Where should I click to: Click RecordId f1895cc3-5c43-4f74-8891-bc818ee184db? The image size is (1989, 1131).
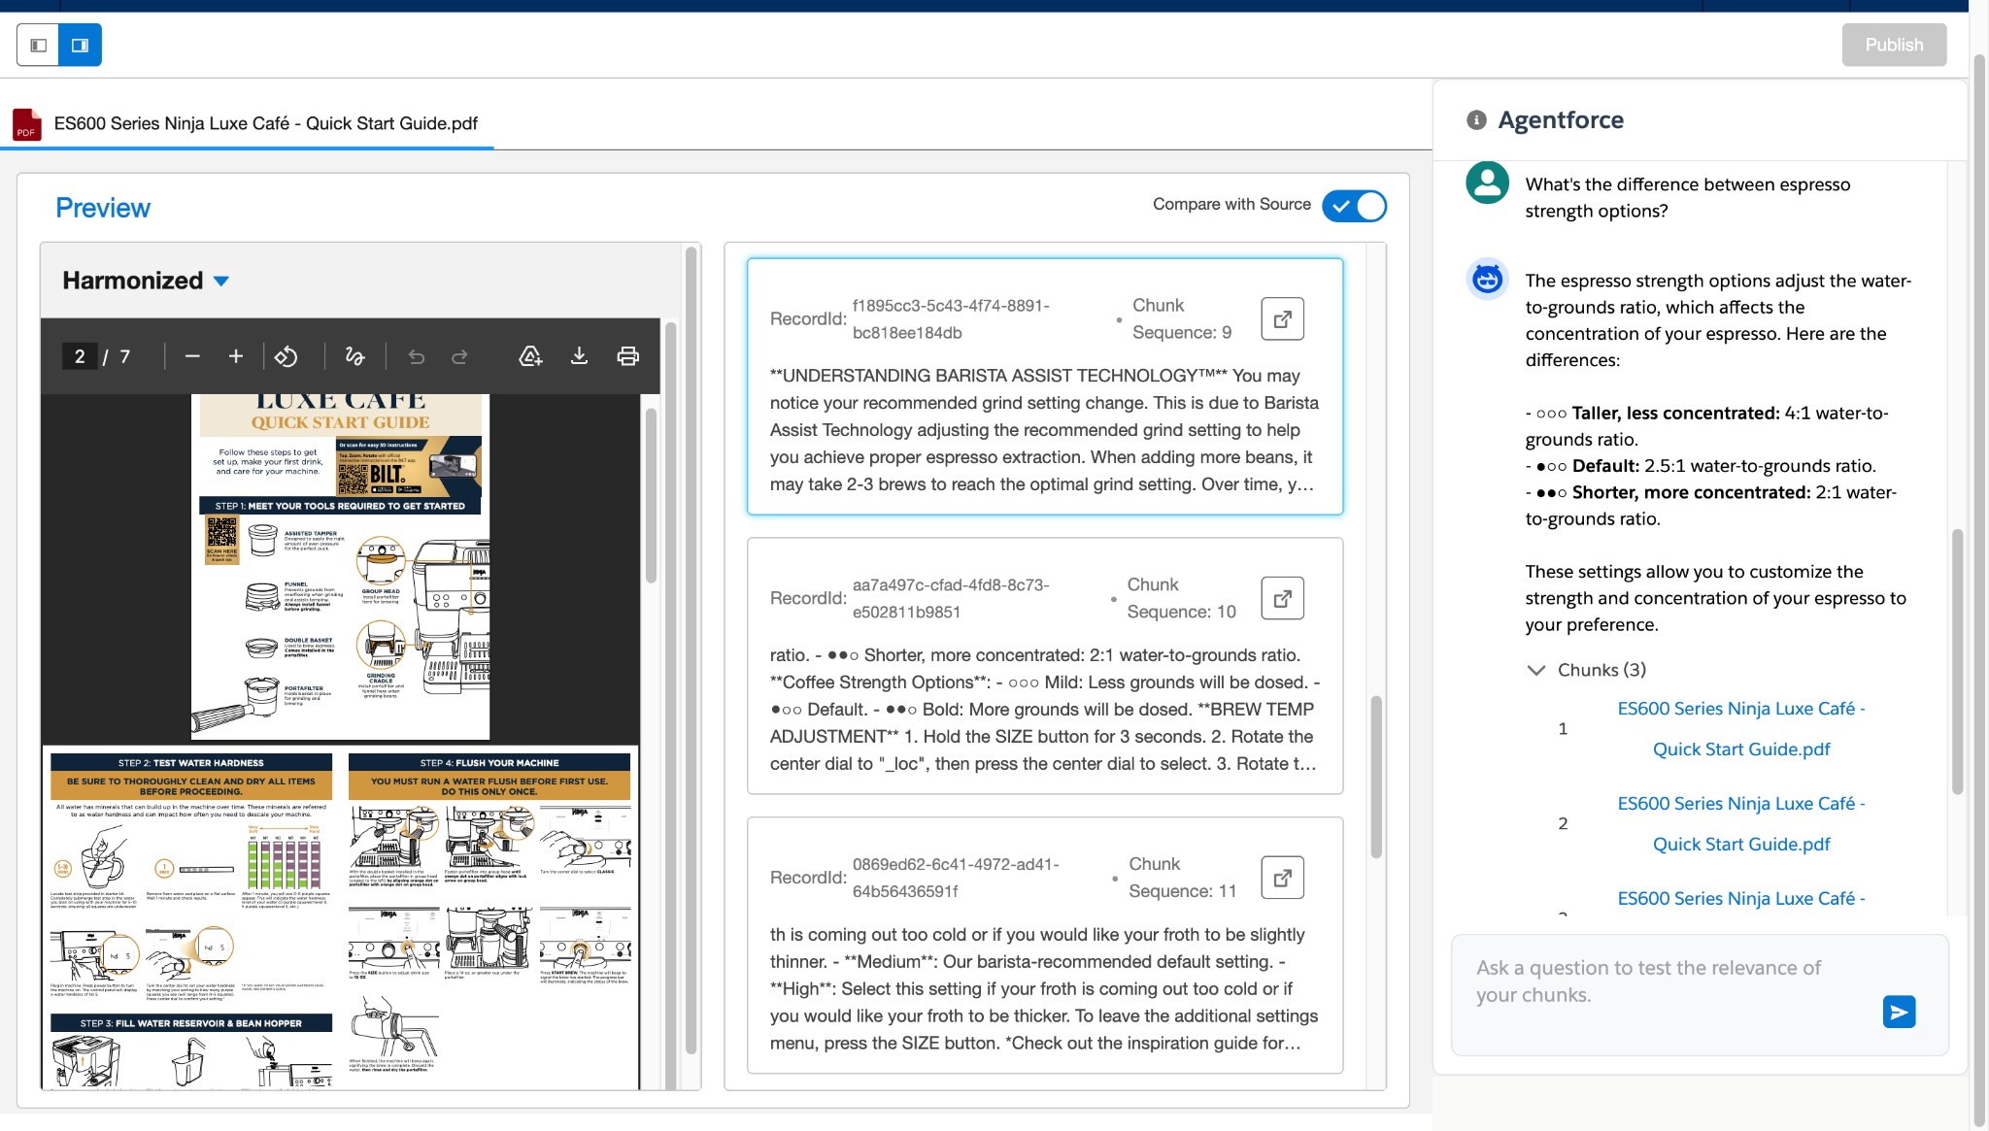click(951, 318)
